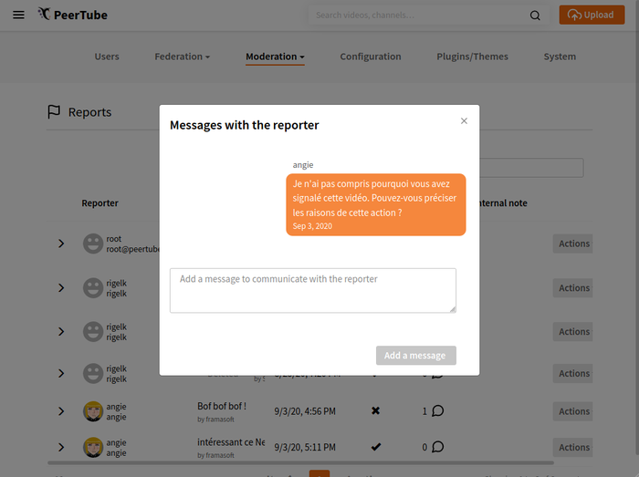The width and height of the screenshot is (639, 477).
Task: Open Actions for the third rigelk report
Action: 572,373
